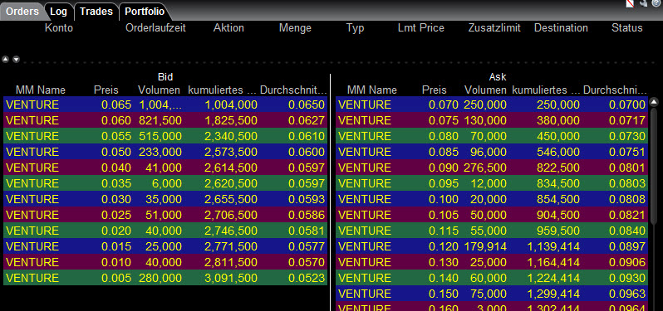Select ask price 0.080
This screenshot has height=311, width=663.
[444, 136]
